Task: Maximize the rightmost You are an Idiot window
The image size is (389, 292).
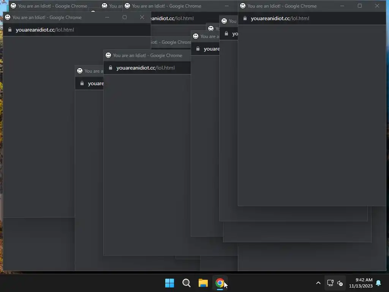Action: coord(360,6)
